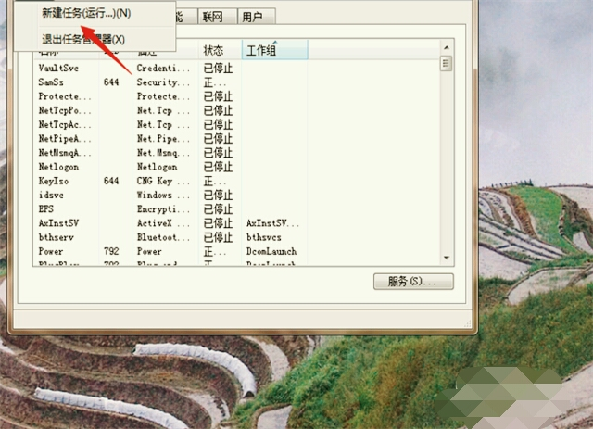593x429 pixels.
Task: Click the ActiveX ... description cell
Action: pyautogui.click(x=163, y=223)
